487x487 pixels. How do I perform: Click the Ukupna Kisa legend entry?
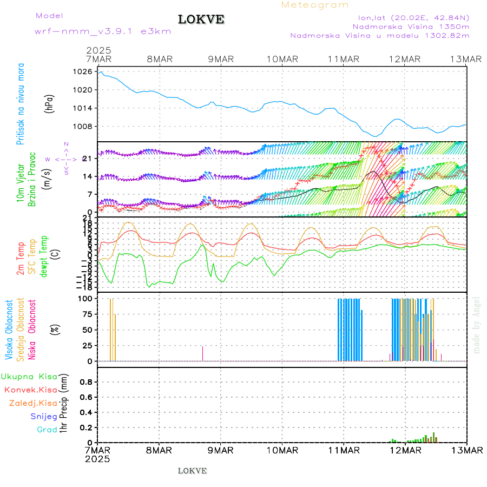point(29,376)
